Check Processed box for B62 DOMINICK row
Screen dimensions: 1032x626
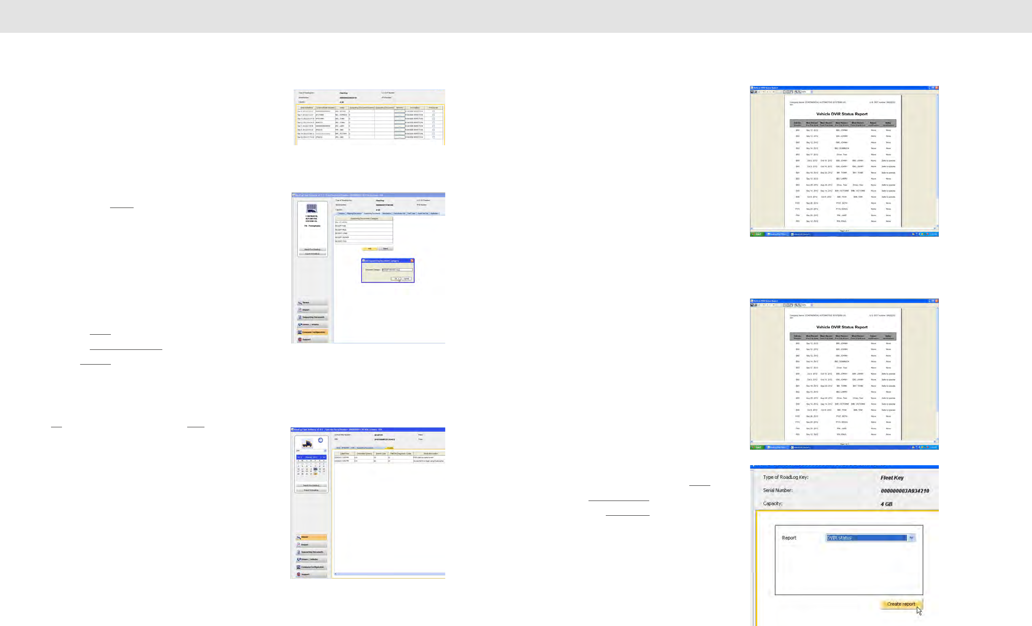click(x=433, y=115)
